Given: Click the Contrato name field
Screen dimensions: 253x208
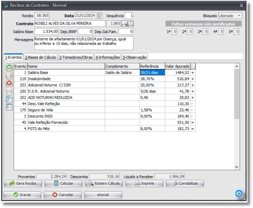Looking at the screenshot, I should (x=70, y=24).
